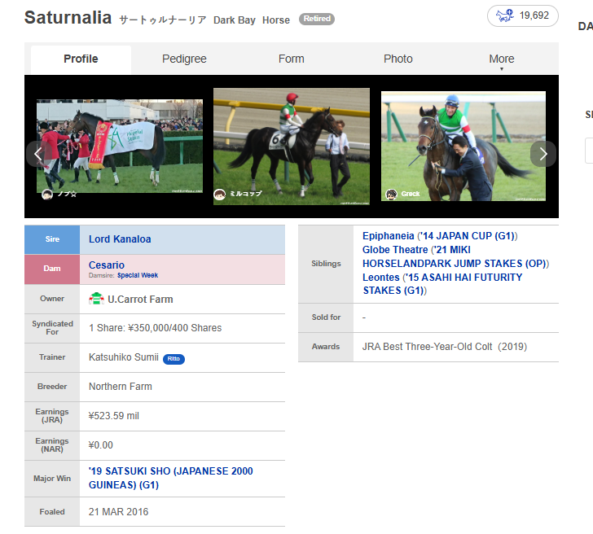Image resolution: width=593 pixels, height=534 pixels.
Task: Click JRA earnings value ¥523.59 mil
Action: (114, 416)
